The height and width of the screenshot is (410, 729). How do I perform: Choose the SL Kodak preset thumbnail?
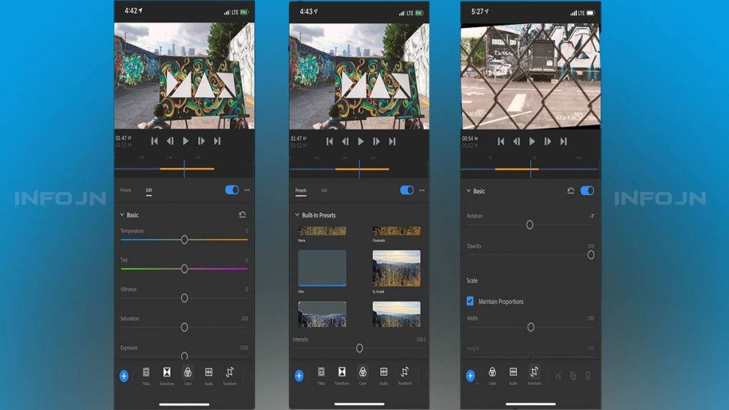point(396,268)
